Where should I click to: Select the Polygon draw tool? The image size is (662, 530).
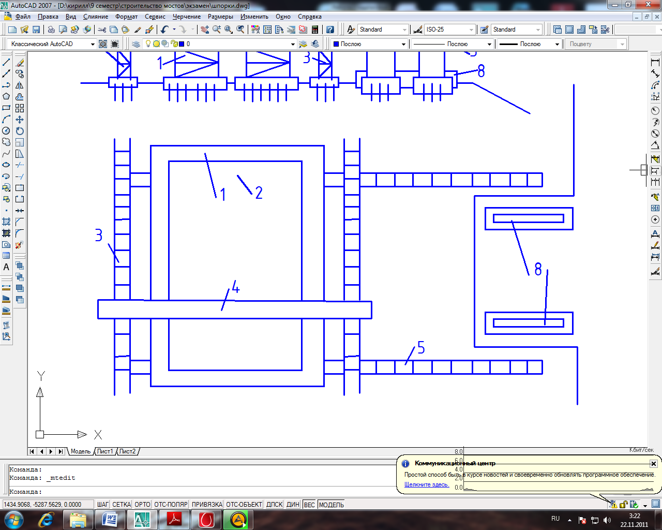coord(6,97)
